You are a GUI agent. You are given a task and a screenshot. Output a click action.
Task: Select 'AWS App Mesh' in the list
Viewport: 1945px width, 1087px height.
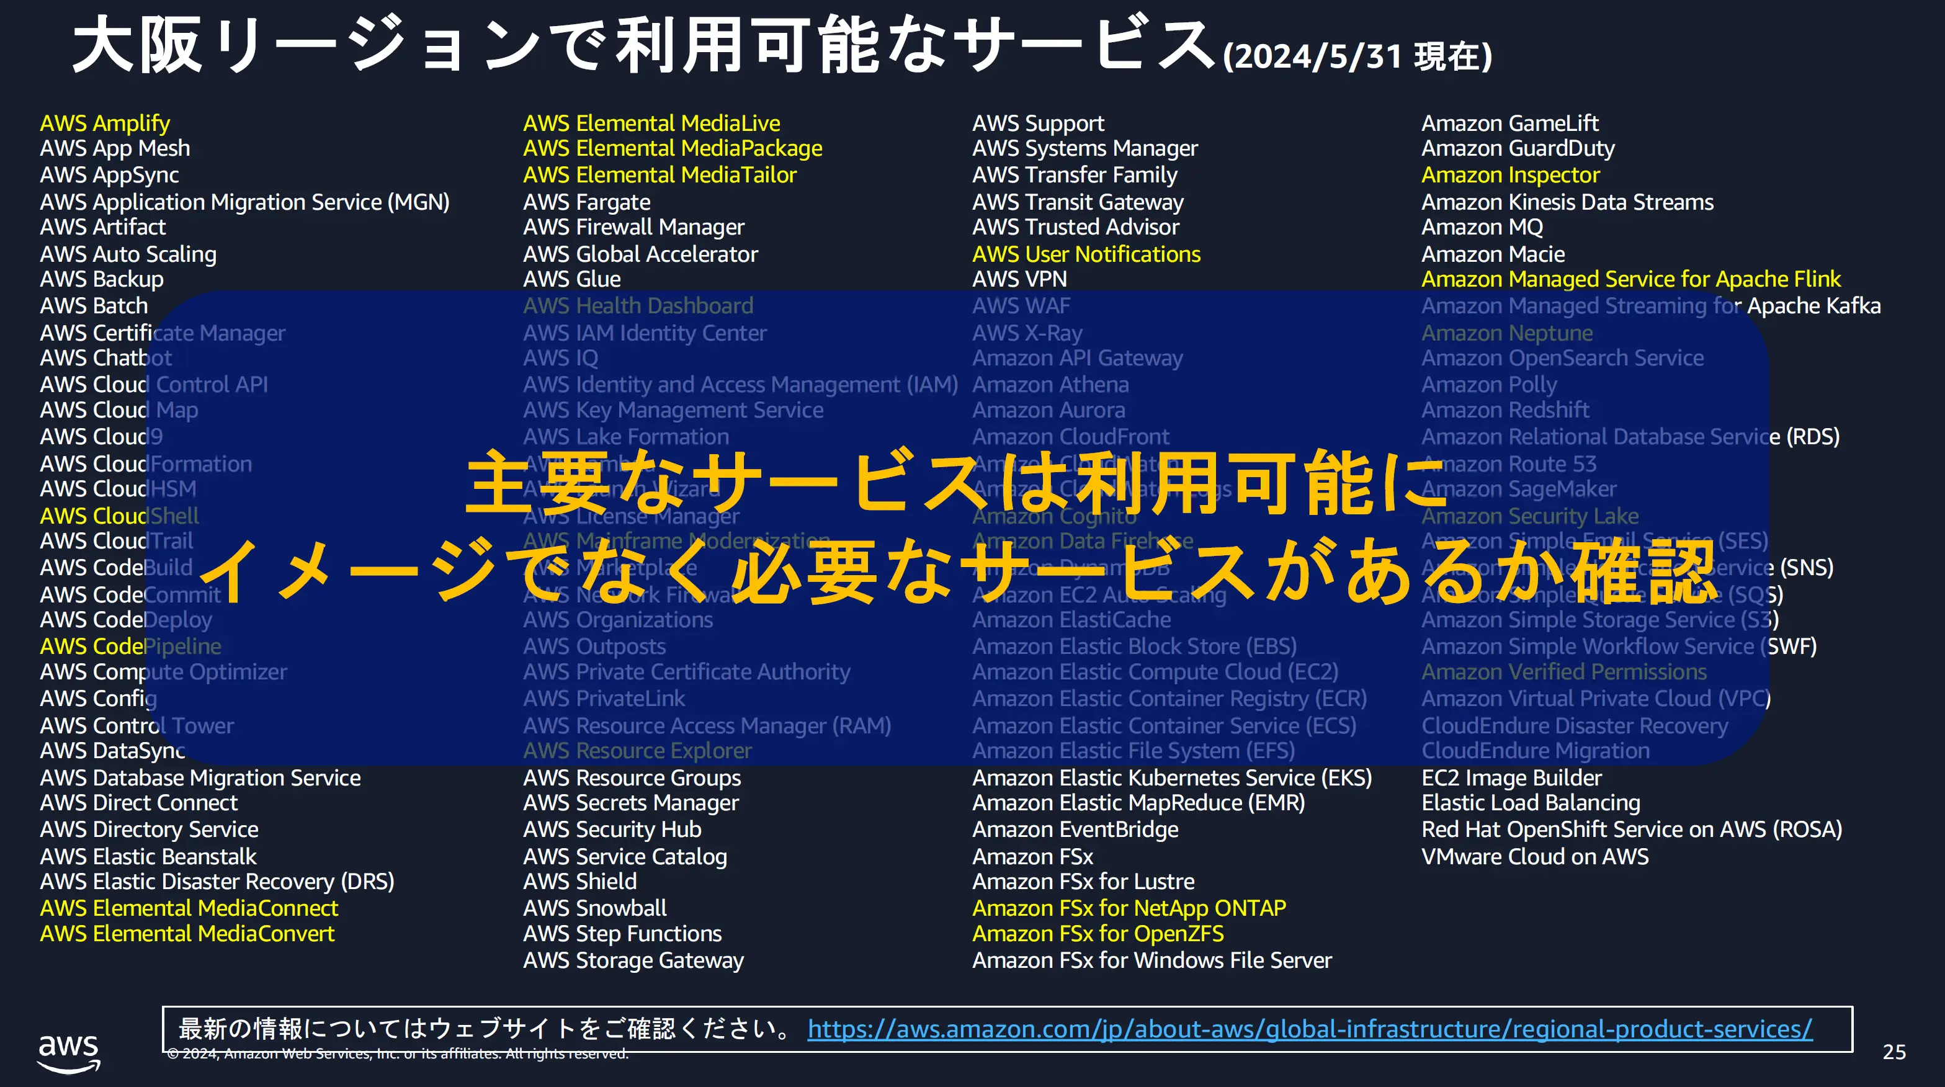coord(115,149)
